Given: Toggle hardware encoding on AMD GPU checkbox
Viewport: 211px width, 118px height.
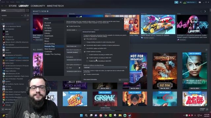Looking at the screenshot, I should [87, 58].
